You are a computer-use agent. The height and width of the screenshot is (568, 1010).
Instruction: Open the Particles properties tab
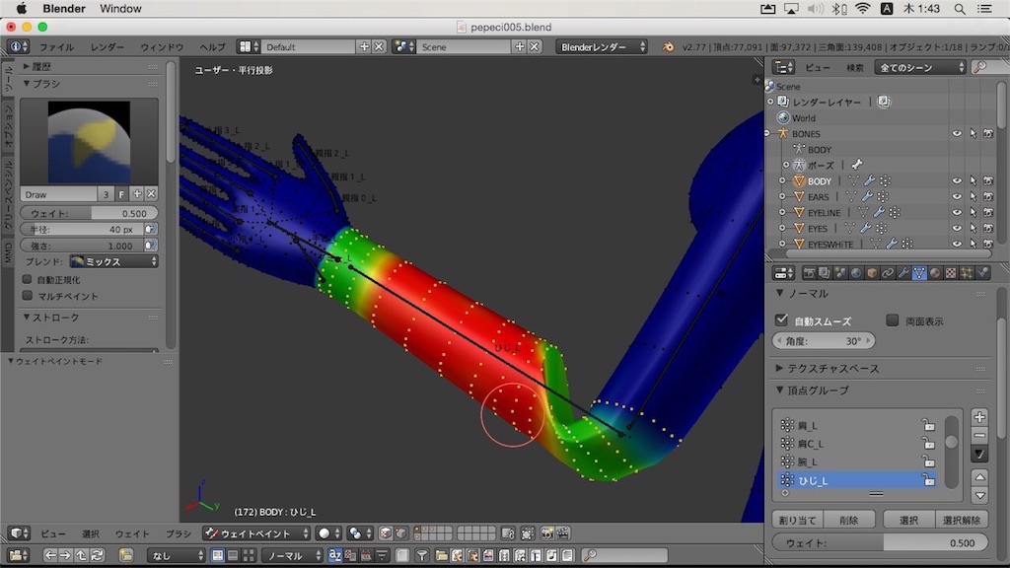click(x=967, y=273)
